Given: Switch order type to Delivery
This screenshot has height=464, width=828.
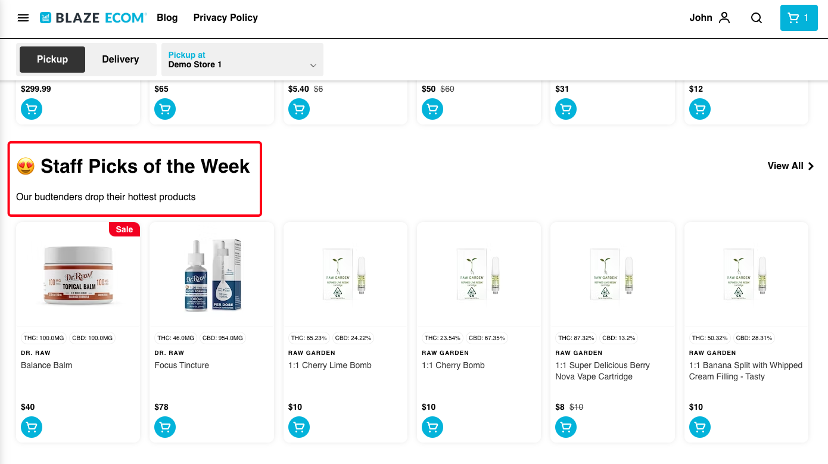Looking at the screenshot, I should point(120,60).
